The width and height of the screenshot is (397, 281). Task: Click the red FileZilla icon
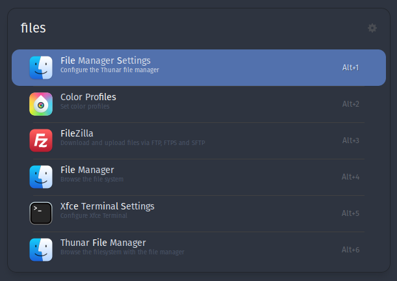(41, 140)
